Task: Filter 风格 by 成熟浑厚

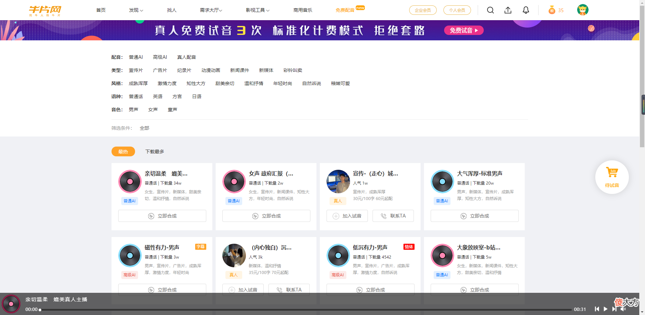Action: tap(138, 83)
